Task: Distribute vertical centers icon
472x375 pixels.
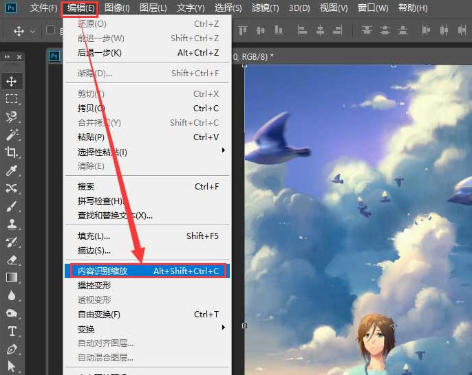Action: (385, 30)
